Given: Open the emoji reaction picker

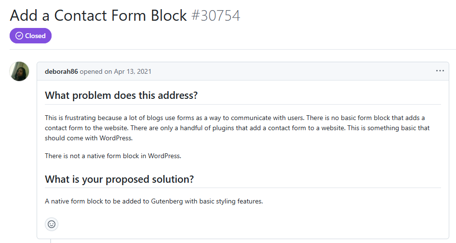Looking at the screenshot, I should coord(52,224).
